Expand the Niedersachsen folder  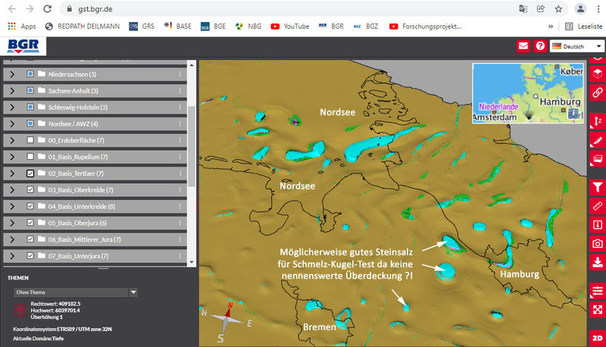(12, 75)
